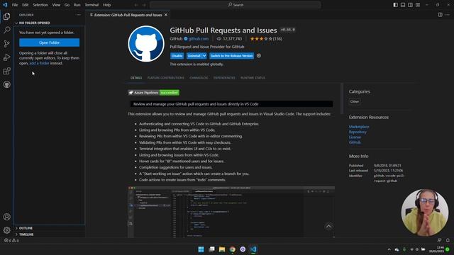Select the Details tab
Viewport: 454px width, 255px height.
tap(136, 78)
